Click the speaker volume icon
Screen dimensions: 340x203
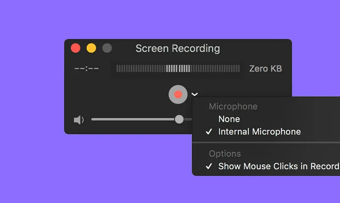[79, 120]
